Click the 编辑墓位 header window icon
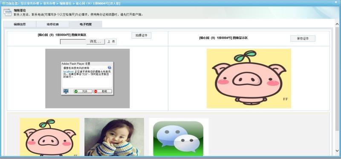The width and height of the screenshot is (341, 159). point(7,12)
